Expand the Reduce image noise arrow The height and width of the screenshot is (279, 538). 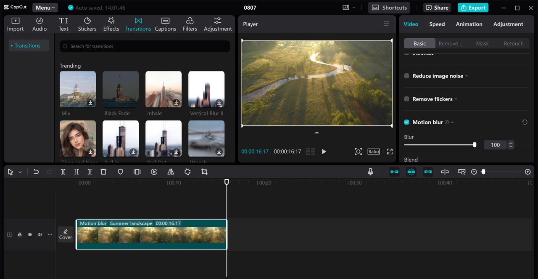click(x=467, y=76)
